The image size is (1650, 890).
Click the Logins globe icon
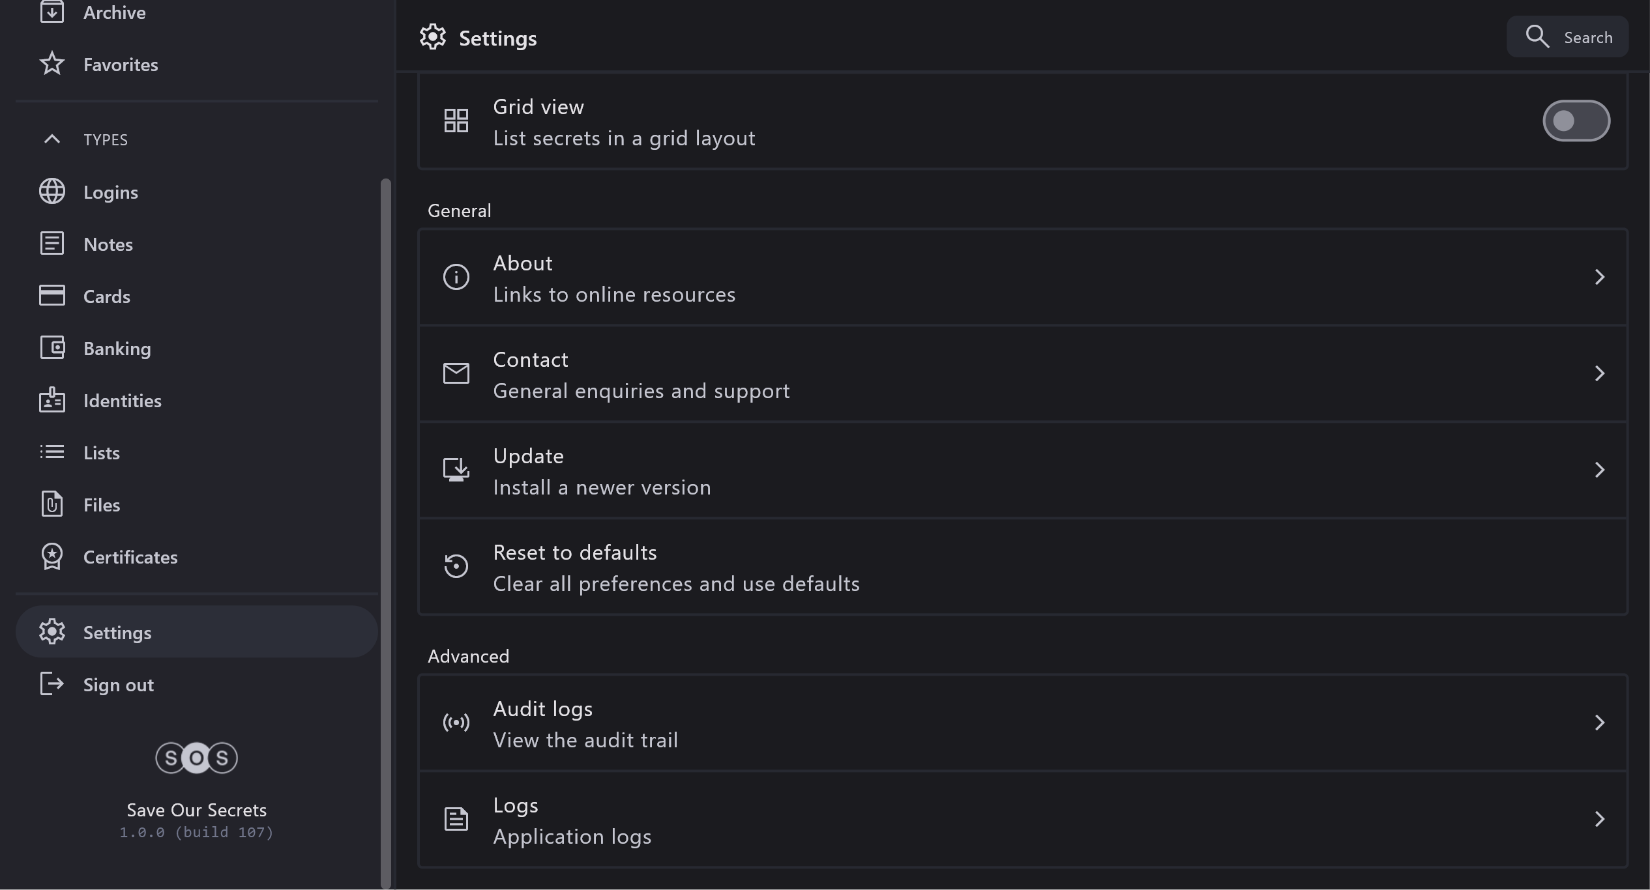pyautogui.click(x=52, y=192)
